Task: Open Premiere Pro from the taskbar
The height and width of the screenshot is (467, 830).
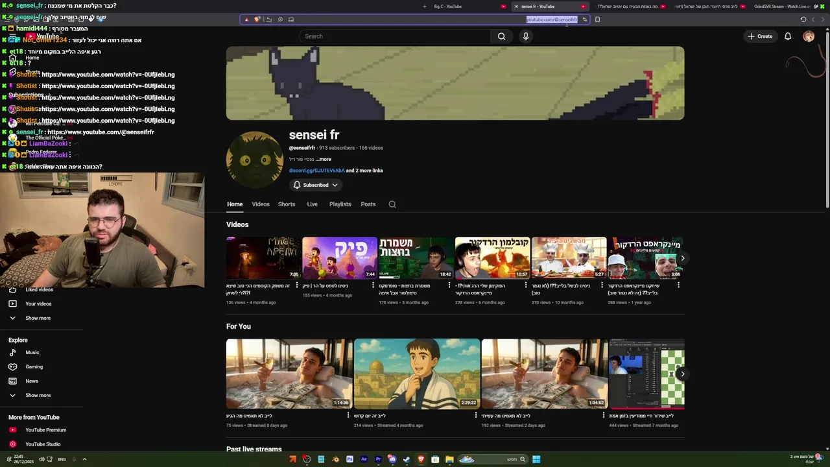Action: point(378,459)
